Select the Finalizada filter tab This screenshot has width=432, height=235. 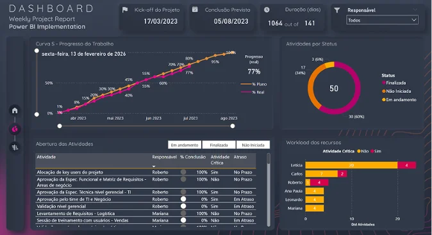[x=219, y=145]
